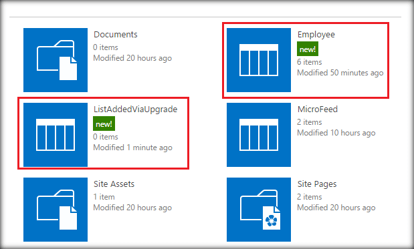Click the ListAddedViaUpgrade title link

[136, 109]
